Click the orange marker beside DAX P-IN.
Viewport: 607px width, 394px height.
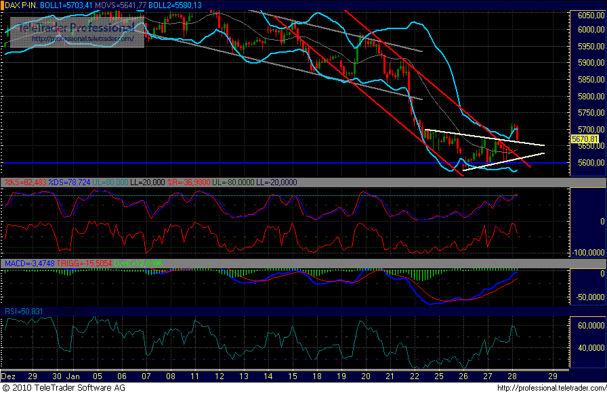pyautogui.click(x=2, y=5)
